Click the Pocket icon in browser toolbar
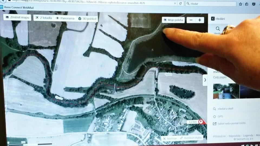 coord(254,4)
